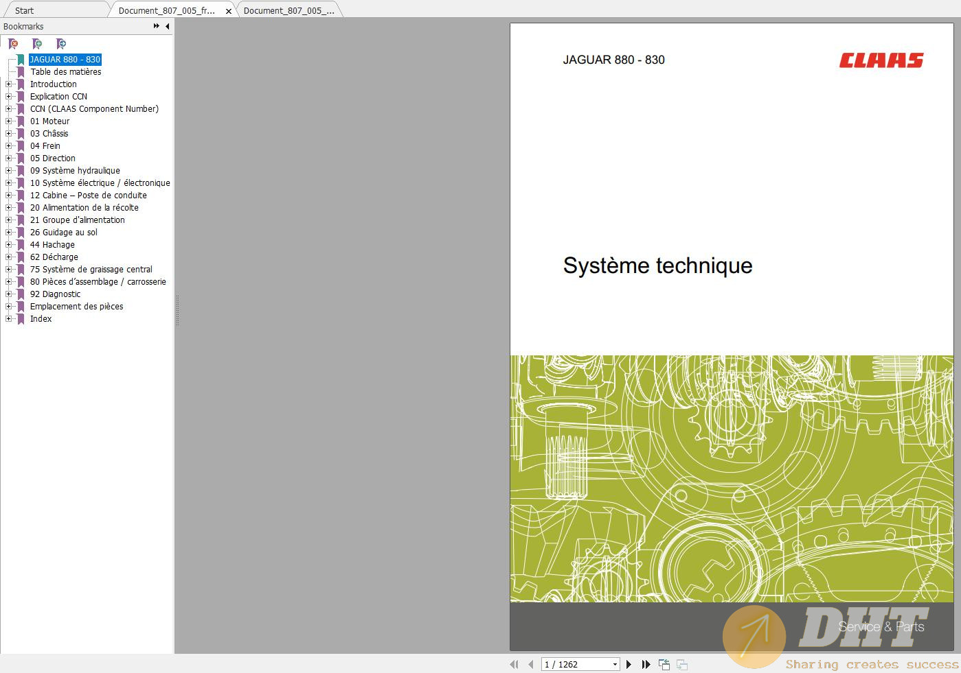The height and width of the screenshot is (673, 961).
Task: Open the Table des matières bookmark
Action: click(x=66, y=72)
